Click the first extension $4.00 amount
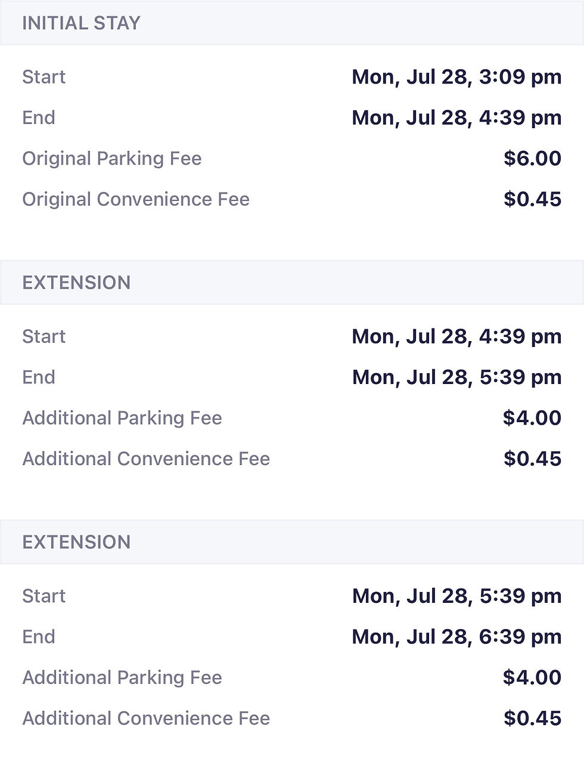The width and height of the screenshot is (584, 765). pyautogui.click(x=532, y=417)
